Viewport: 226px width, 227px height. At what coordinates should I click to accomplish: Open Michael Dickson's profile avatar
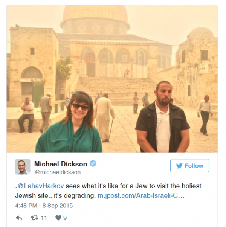tap(23, 167)
